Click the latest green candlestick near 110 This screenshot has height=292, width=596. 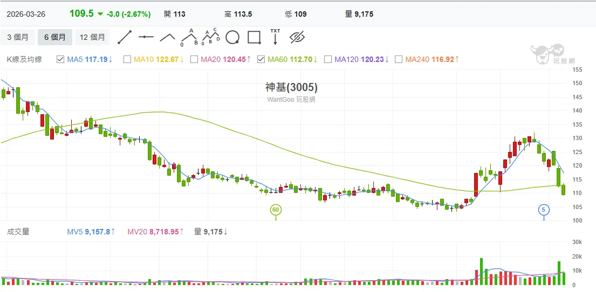(563, 190)
